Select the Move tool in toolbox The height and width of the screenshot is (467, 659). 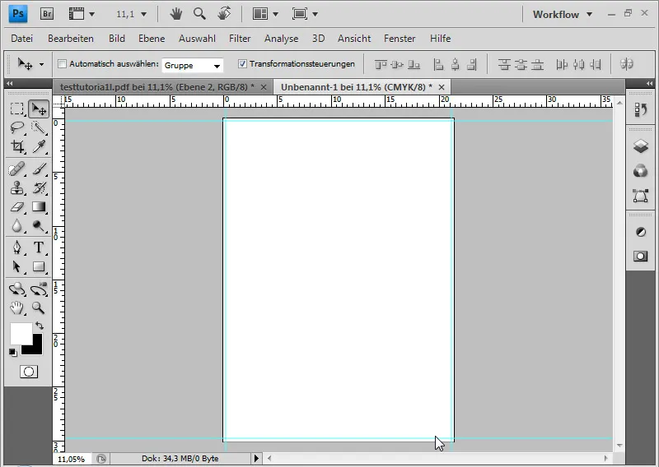click(39, 109)
